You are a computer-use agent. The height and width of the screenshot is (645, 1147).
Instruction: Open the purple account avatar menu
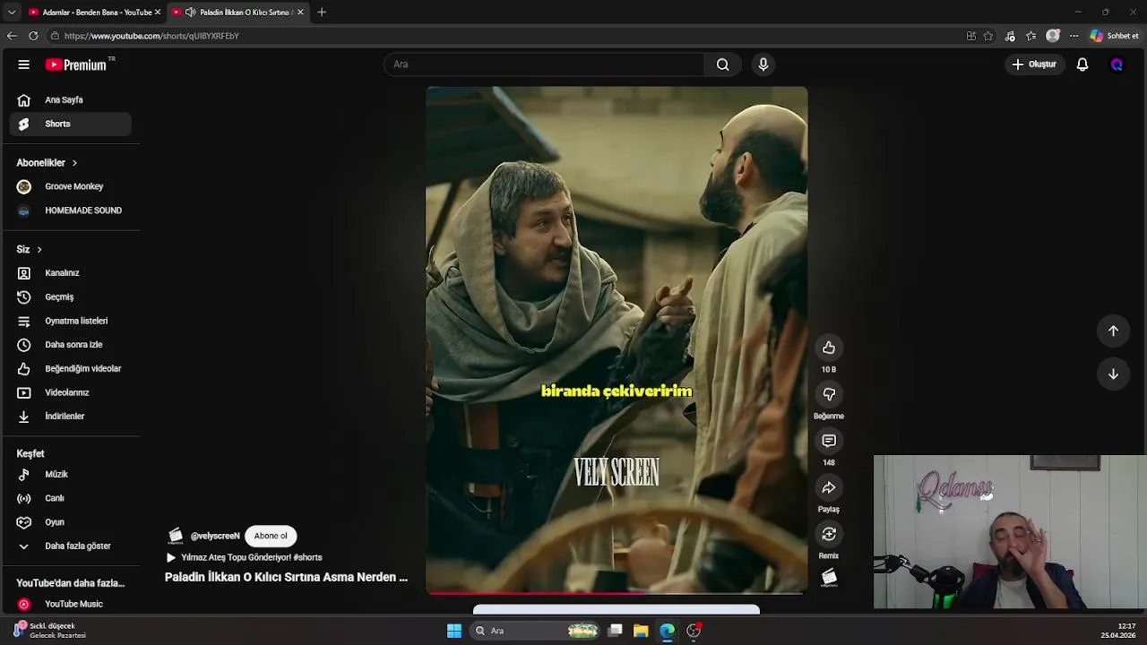[x=1117, y=64]
